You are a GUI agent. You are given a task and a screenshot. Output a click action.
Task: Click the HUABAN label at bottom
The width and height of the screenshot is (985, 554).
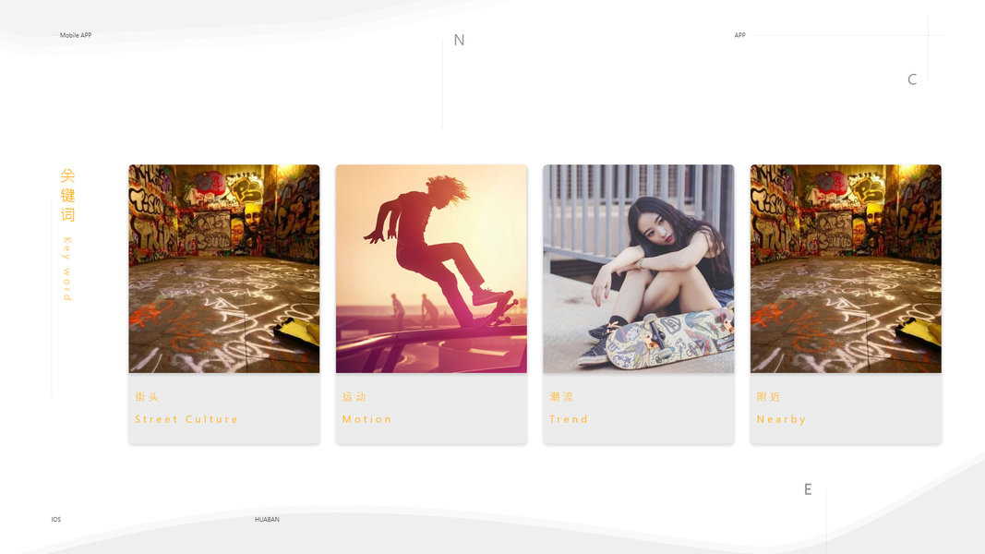pyautogui.click(x=267, y=520)
